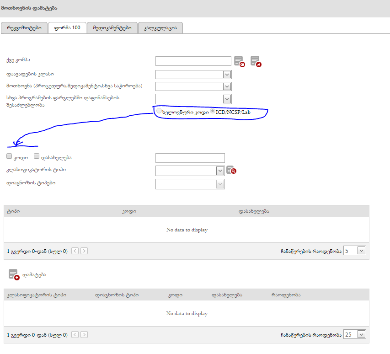Click the open-document icon beside the ქვე კომპ. field
The image size is (390, 354).
click(239, 61)
